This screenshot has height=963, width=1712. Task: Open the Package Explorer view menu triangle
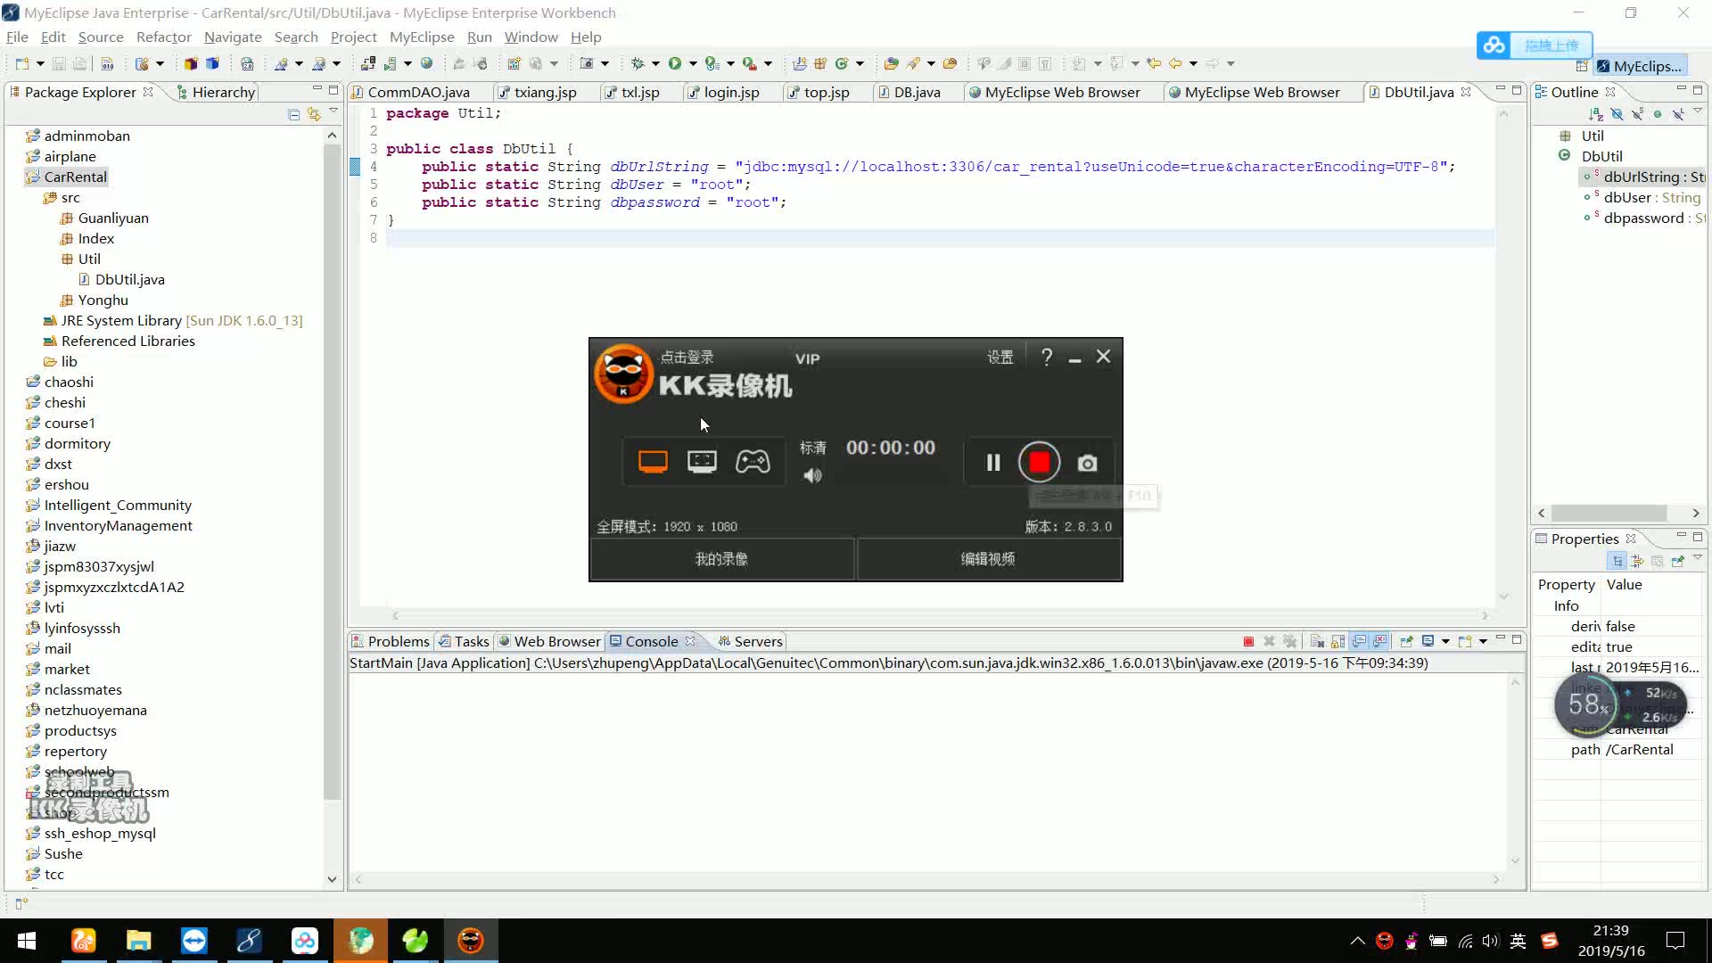pos(333,111)
